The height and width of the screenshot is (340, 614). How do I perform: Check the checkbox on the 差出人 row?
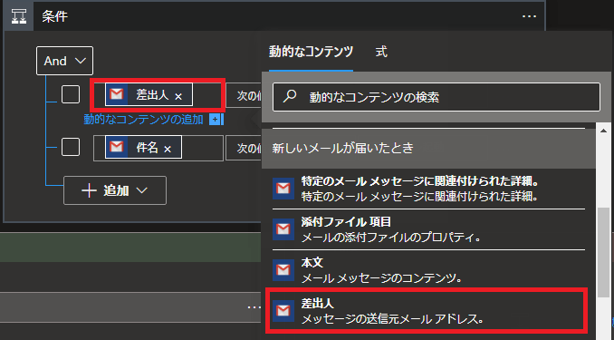[x=71, y=94]
